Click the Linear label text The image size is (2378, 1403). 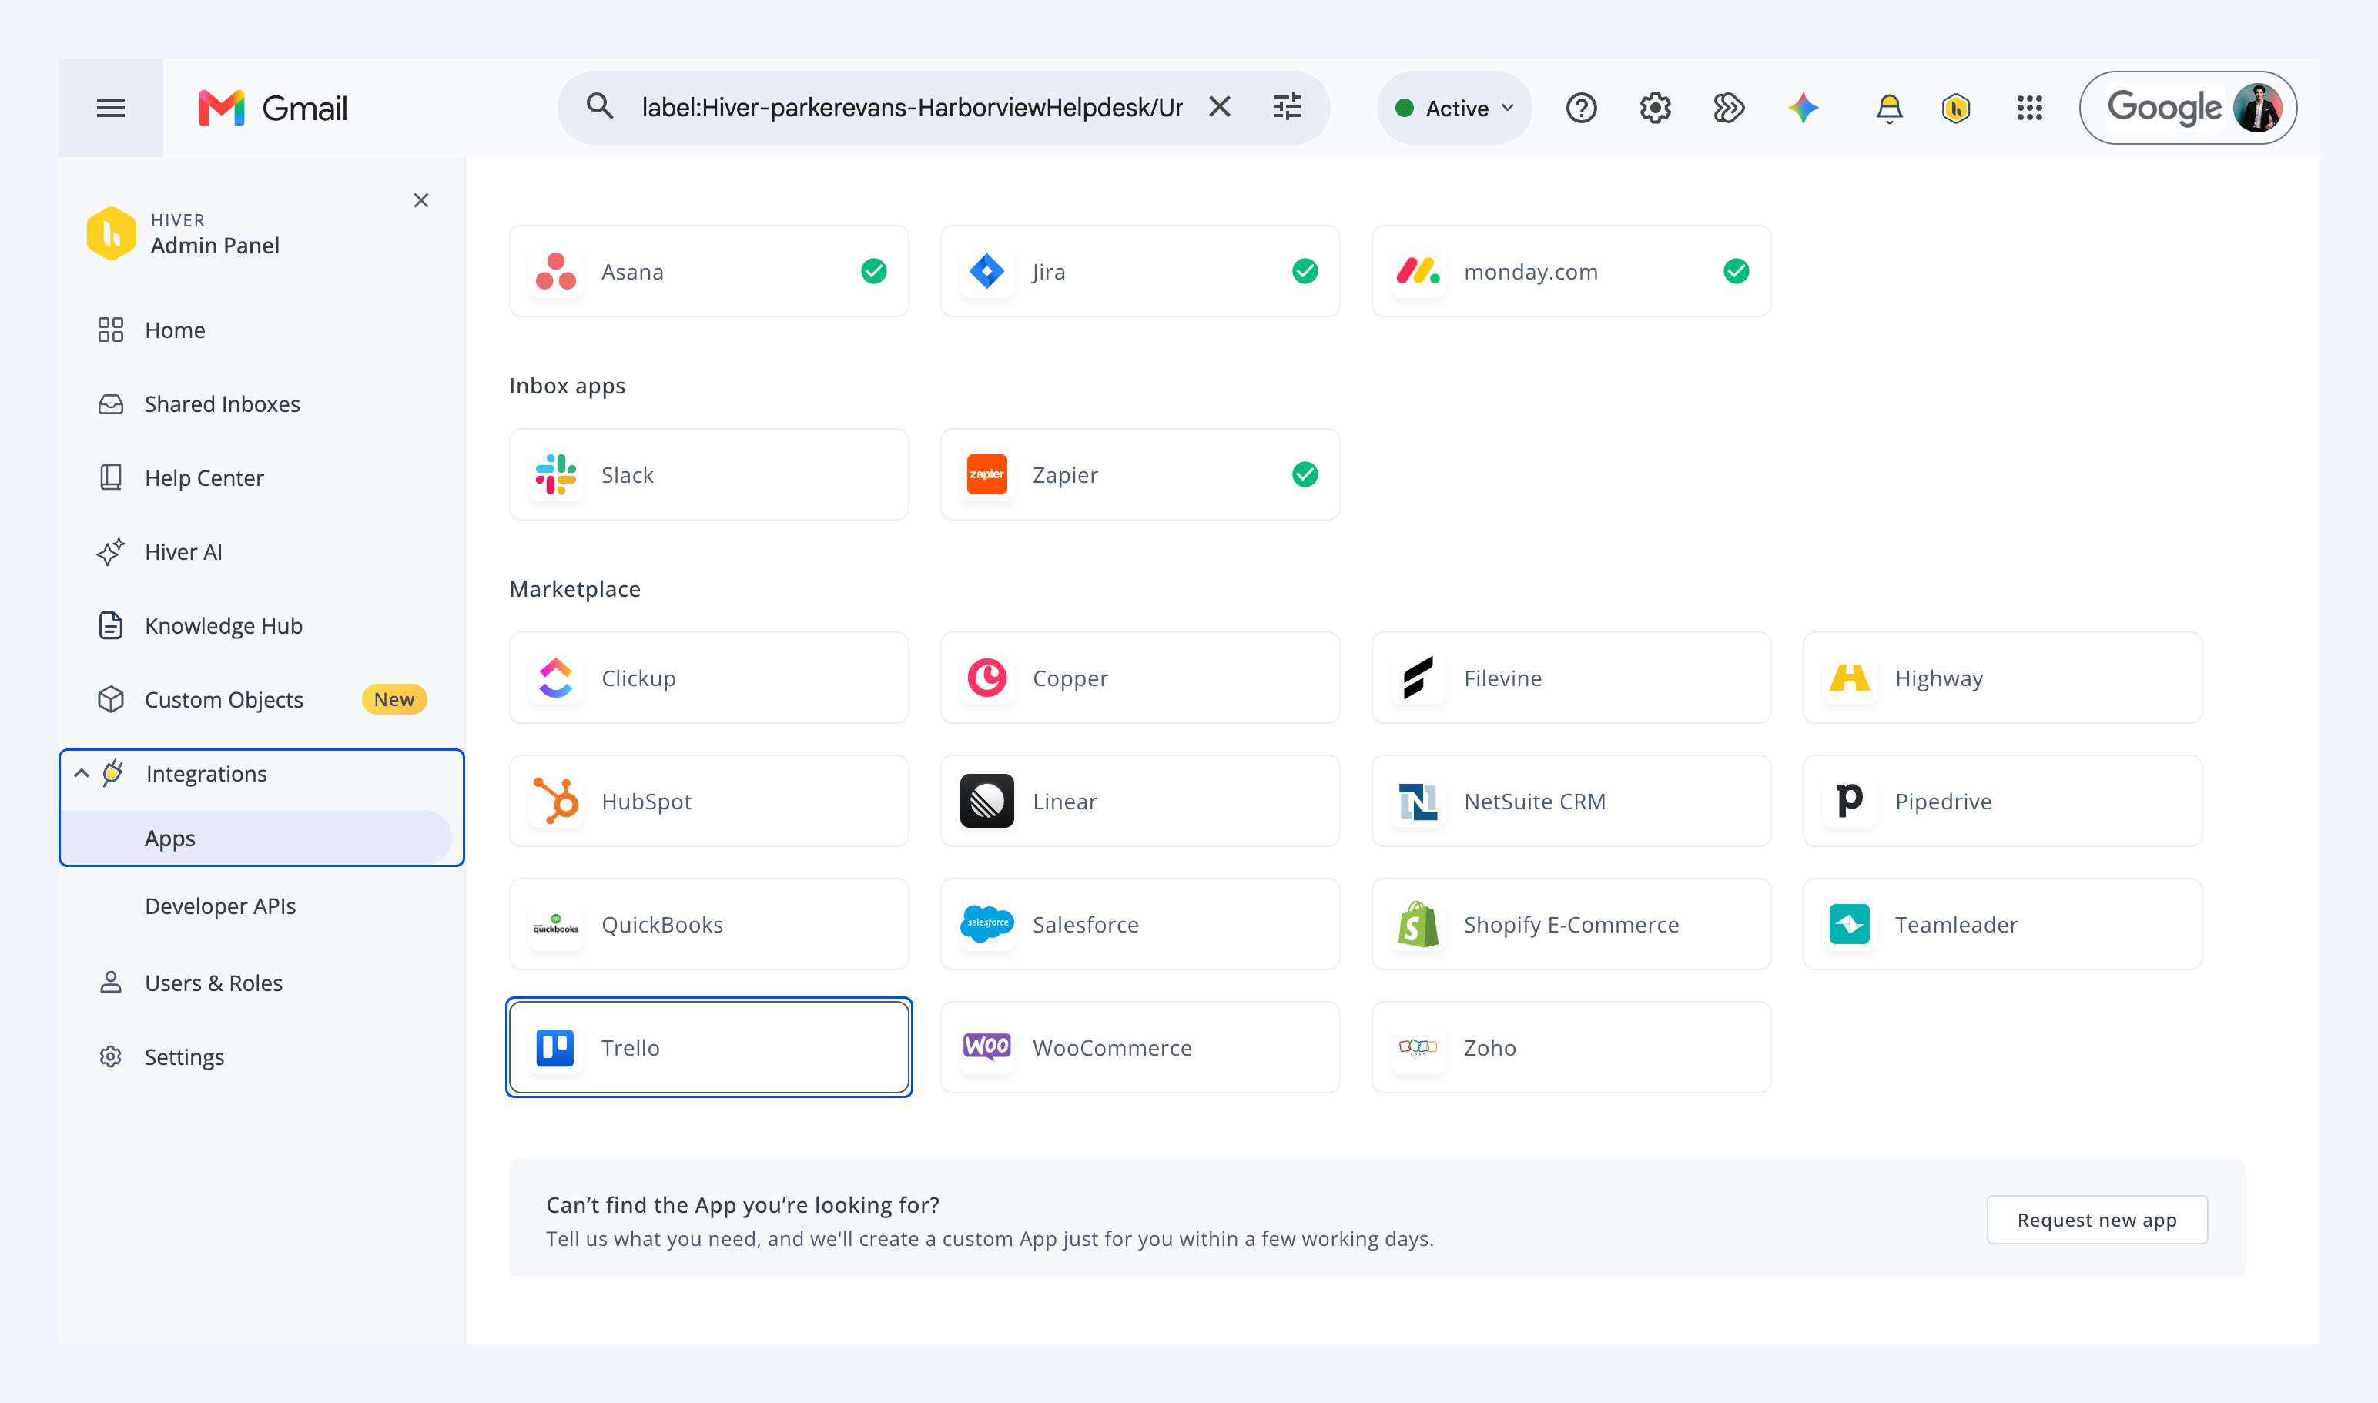tap(1065, 802)
